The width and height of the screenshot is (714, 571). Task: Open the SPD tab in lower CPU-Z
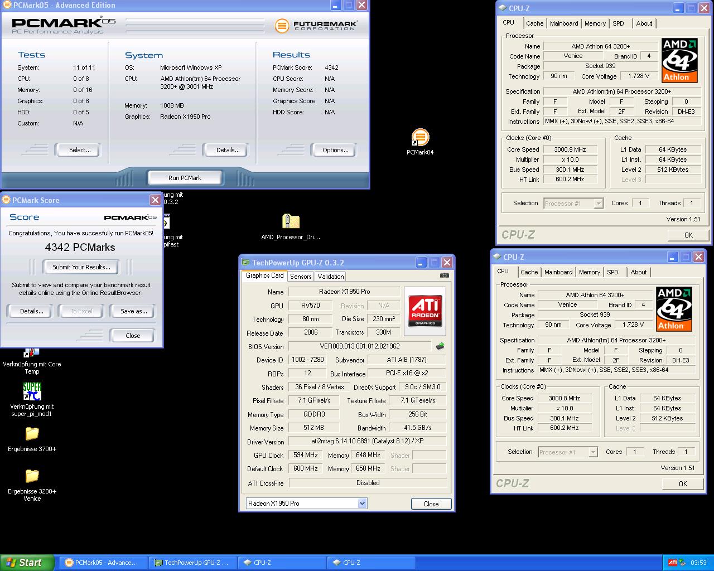tap(612, 272)
